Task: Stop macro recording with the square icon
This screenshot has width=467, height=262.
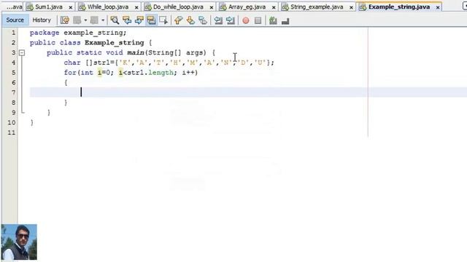Action: (x=258, y=20)
